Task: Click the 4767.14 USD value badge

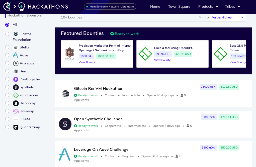Action: (229, 117)
